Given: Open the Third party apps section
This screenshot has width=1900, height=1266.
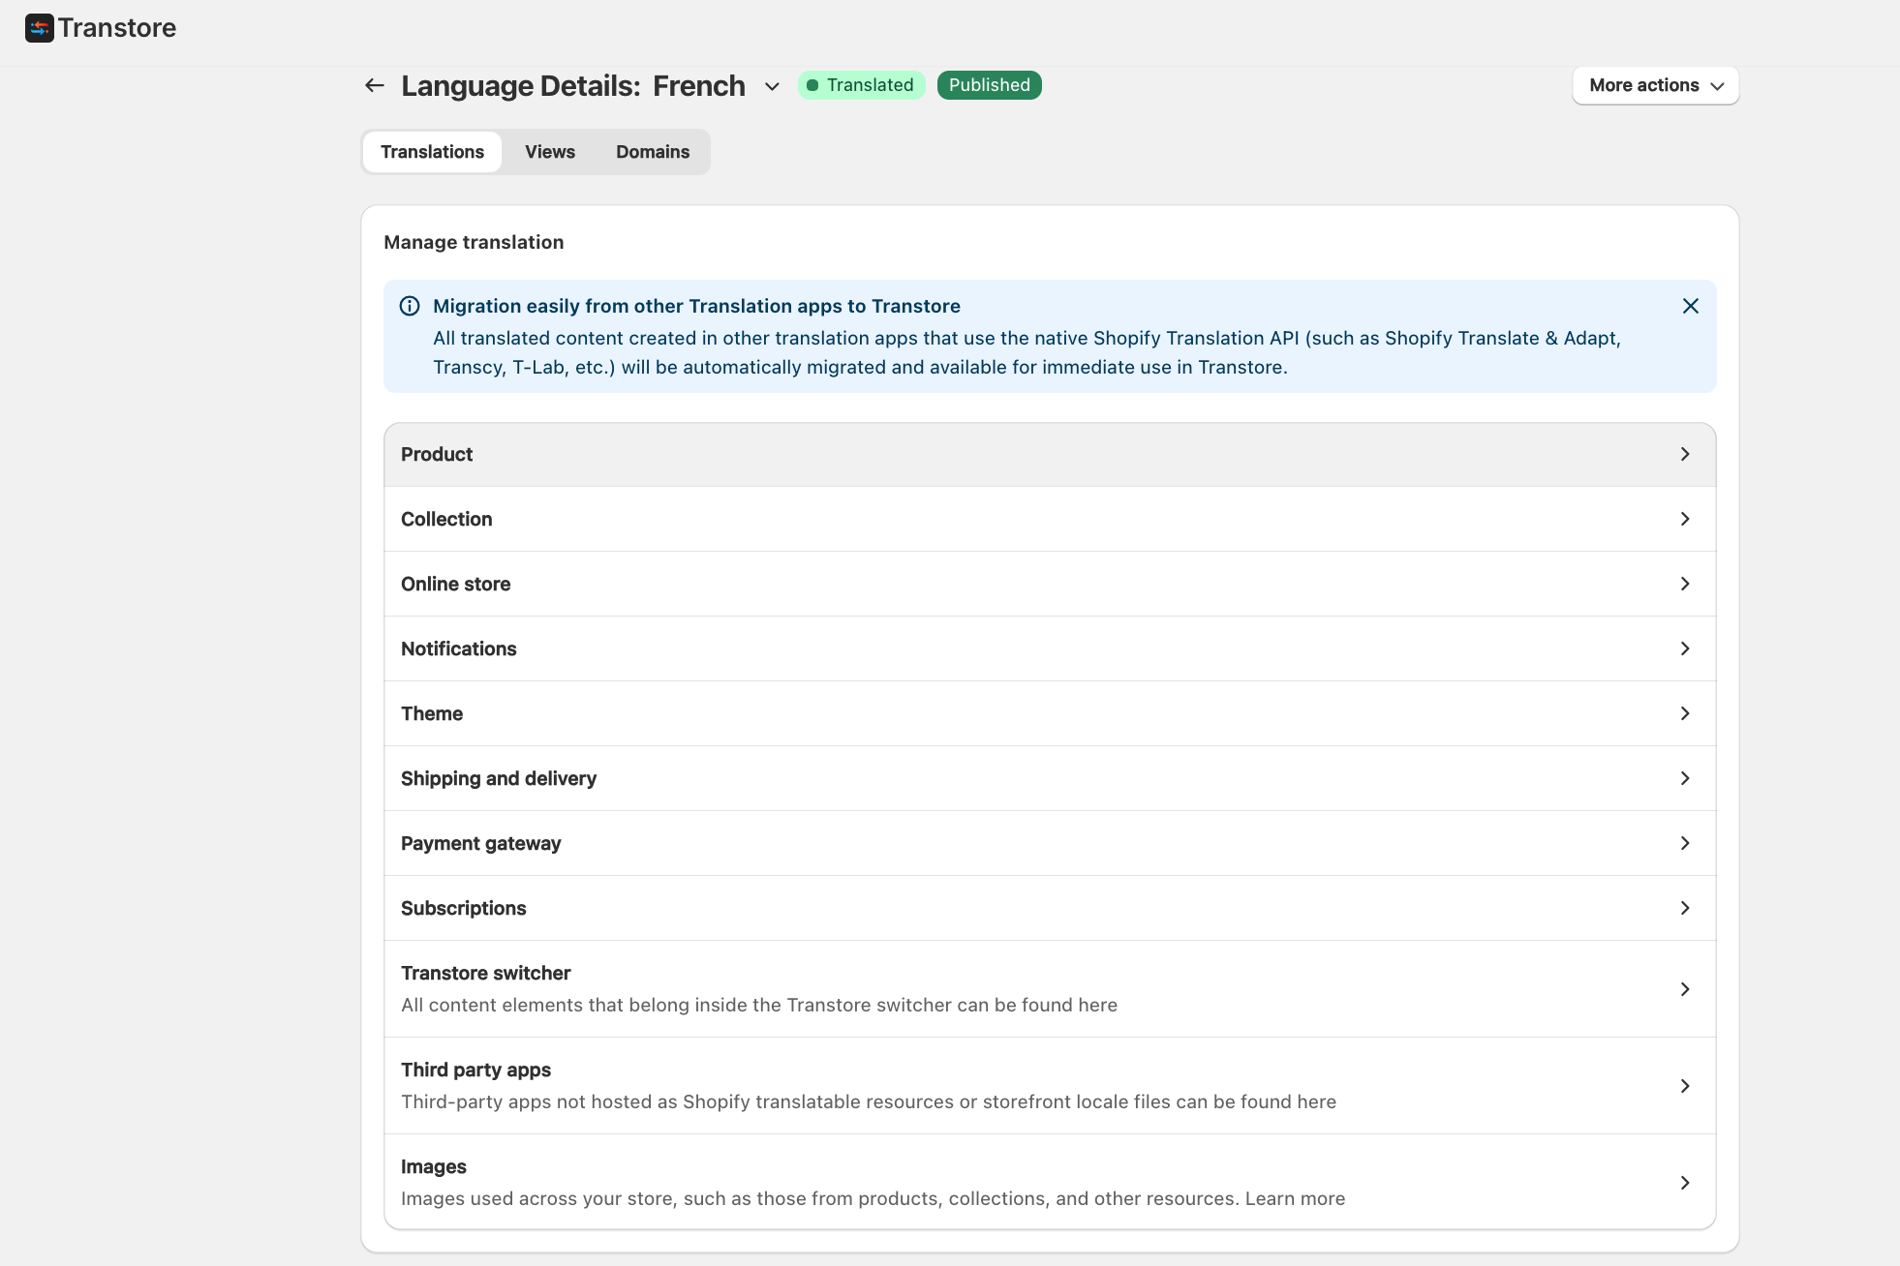Looking at the screenshot, I should tap(1050, 1085).
